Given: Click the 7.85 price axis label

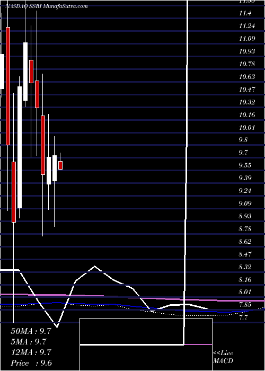Looking at the screenshot, I should click(x=245, y=305).
